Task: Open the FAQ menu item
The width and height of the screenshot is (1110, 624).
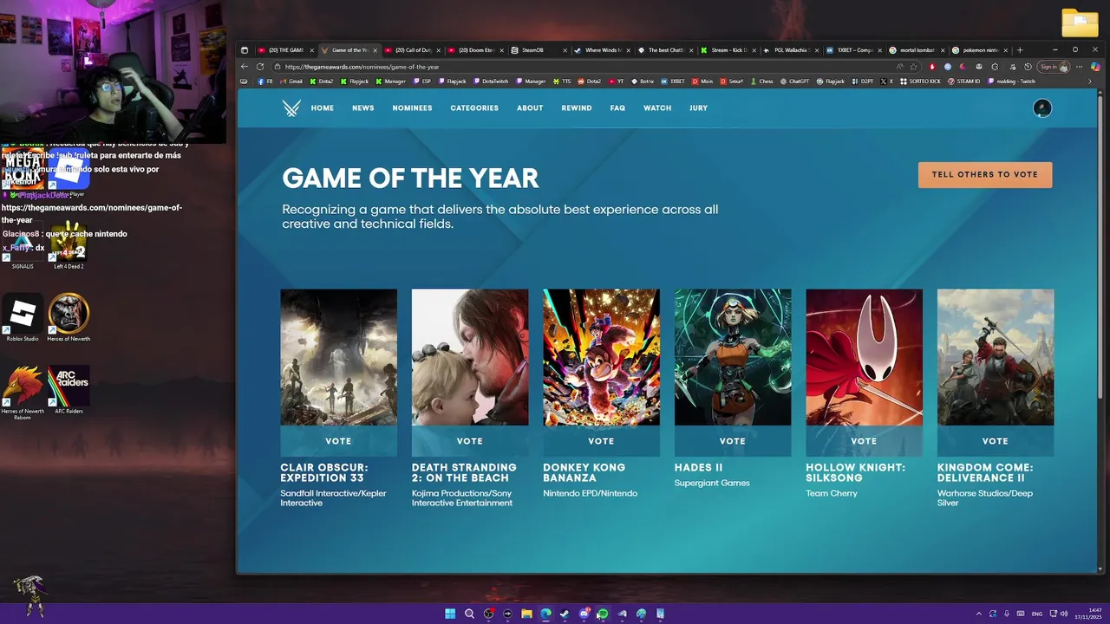Action: click(x=617, y=108)
